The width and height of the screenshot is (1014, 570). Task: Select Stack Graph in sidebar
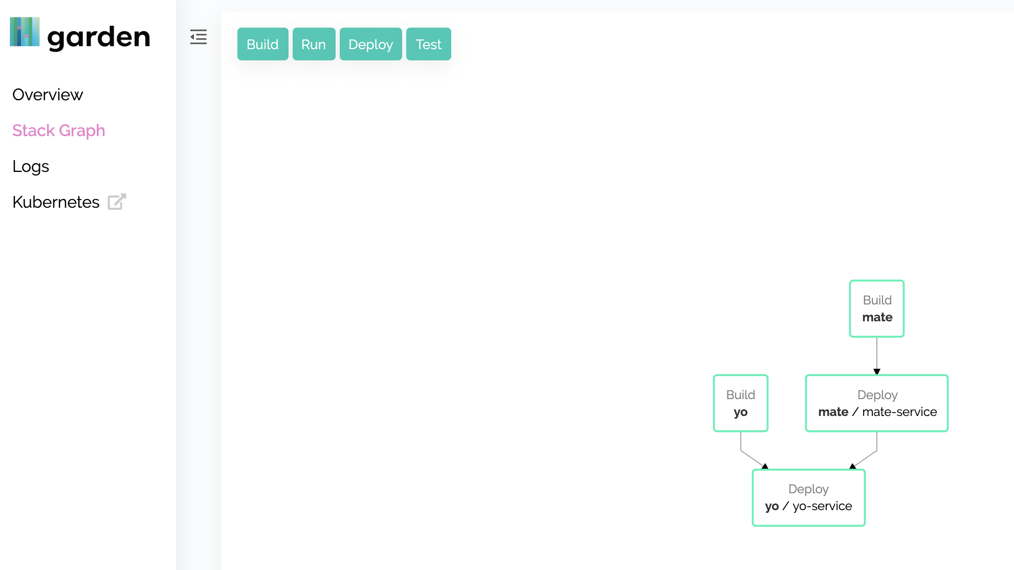[x=59, y=130]
